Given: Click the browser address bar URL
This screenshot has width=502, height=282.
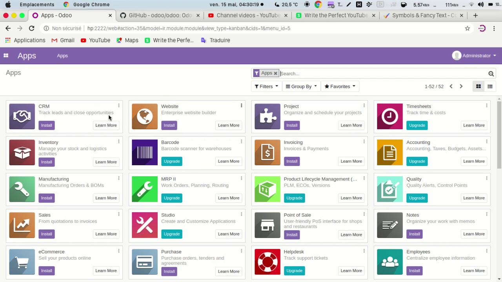Looking at the screenshot, I should (189, 28).
